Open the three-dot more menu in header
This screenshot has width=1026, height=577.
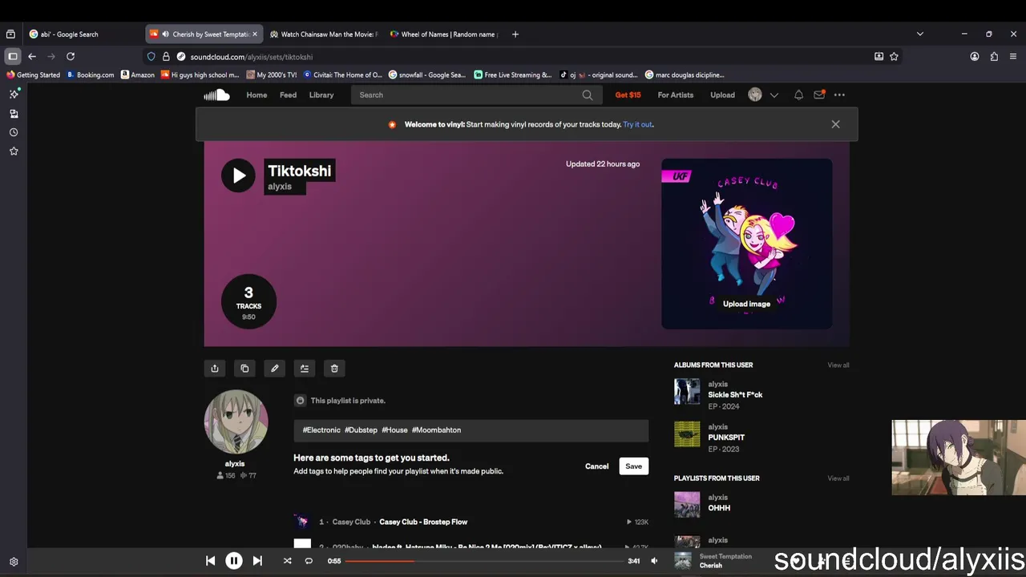coord(839,95)
